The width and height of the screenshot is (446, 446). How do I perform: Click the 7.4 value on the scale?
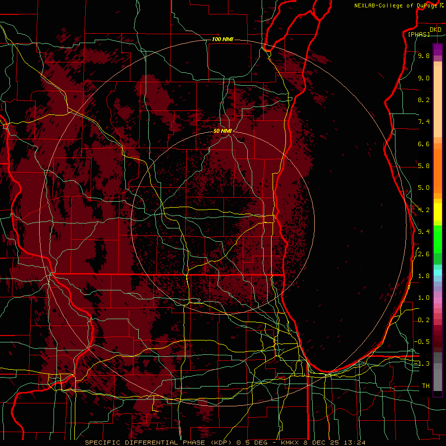click(424, 122)
